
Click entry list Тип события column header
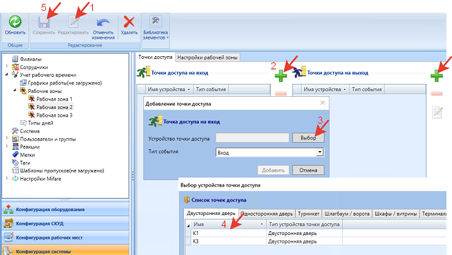pos(211,89)
